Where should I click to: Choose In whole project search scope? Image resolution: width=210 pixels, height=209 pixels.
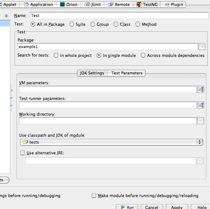56,55
